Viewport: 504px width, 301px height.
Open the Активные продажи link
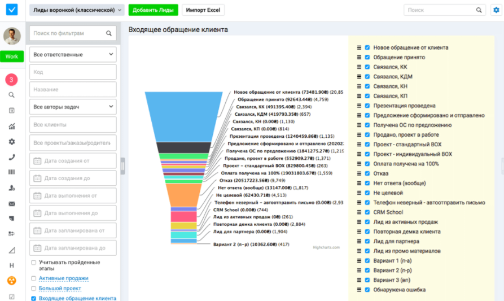(64, 278)
